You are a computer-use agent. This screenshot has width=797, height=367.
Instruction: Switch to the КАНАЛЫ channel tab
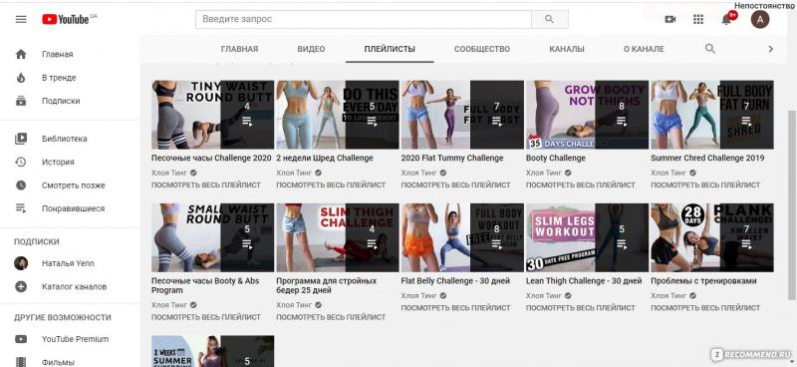point(567,50)
